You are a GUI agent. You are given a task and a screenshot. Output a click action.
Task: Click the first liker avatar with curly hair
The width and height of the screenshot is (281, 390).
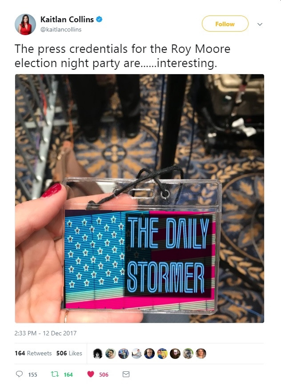(x=97, y=354)
